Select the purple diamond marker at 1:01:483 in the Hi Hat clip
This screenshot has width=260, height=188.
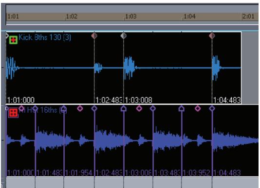35,108
